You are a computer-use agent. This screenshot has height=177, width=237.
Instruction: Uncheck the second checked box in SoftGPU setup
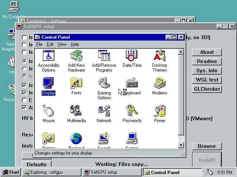click(x=24, y=93)
